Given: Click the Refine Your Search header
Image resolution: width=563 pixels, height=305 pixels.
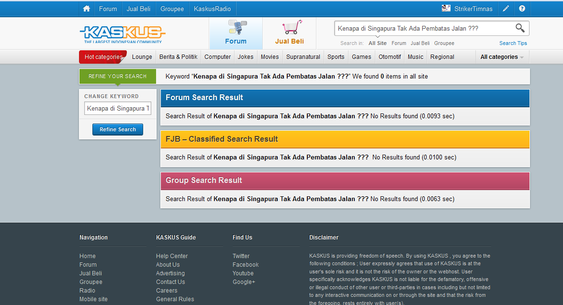Looking at the screenshot, I should coord(118,76).
